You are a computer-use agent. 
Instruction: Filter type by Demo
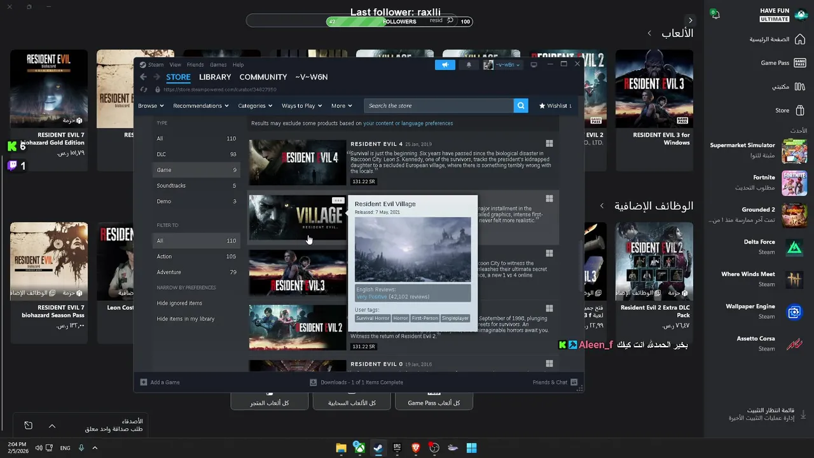[x=197, y=201]
